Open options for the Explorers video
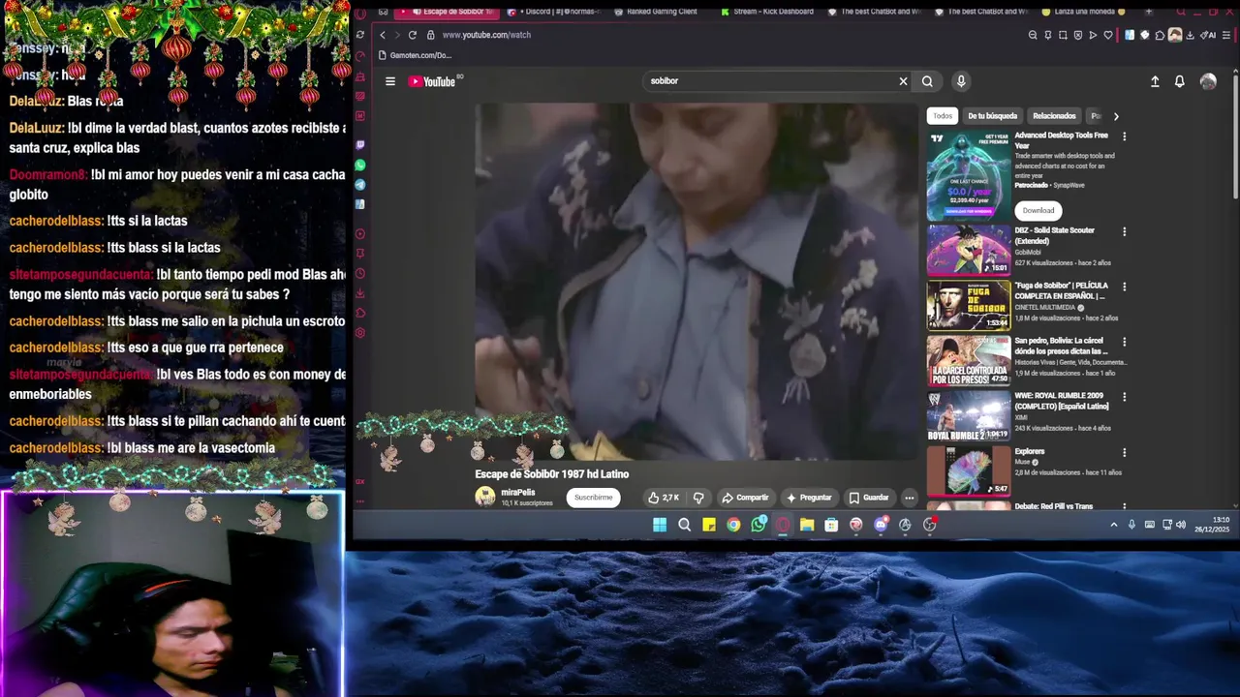Viewport: 1240px width, 697px height. click(1124, 452)
